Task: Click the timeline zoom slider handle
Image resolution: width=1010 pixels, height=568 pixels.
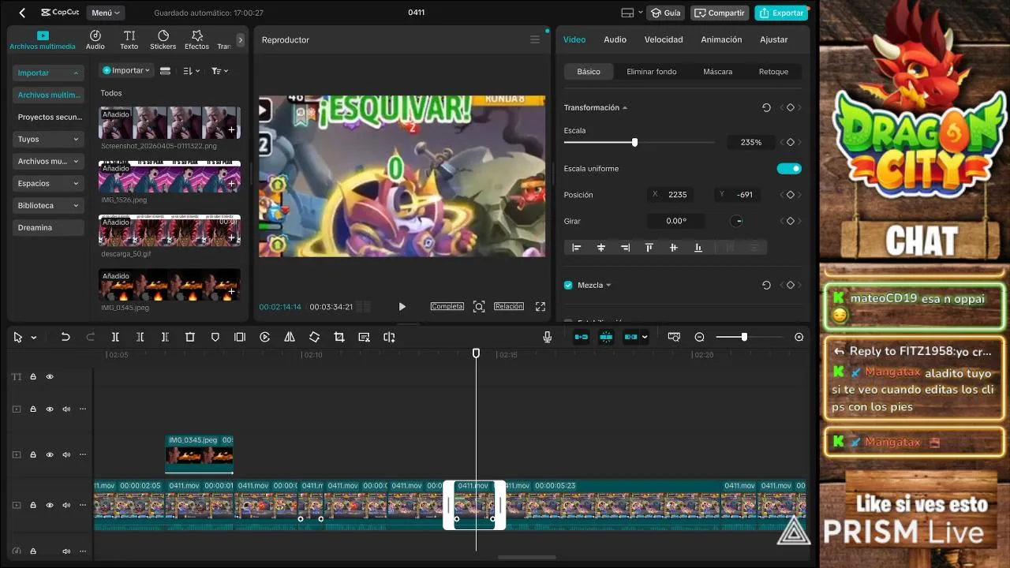Action: 744,337
